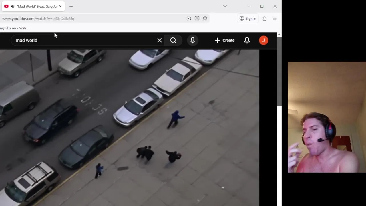Image resolution: width=366 pixels, height=206 pixels.
Task: Open YouTube notifications bell
Action: tap(247, 40)
